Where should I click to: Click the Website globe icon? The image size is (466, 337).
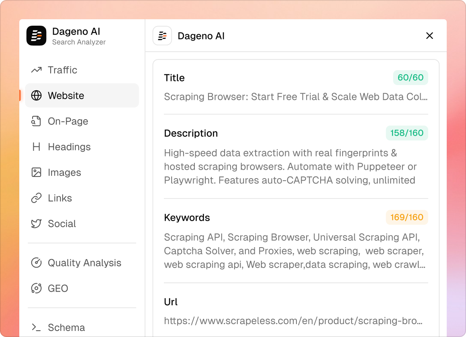[x=37, y=95]
